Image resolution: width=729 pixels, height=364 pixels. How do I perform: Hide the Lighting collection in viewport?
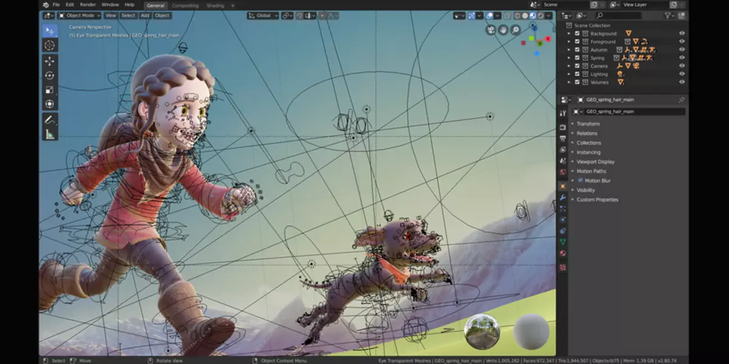pos(682,74)
